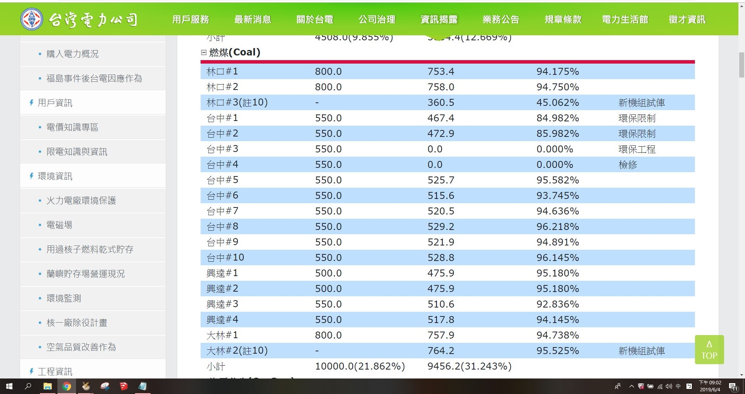Open the 用戶服務 menu
This screenshot has height=394, width=745.
click(x=191, y=19)
